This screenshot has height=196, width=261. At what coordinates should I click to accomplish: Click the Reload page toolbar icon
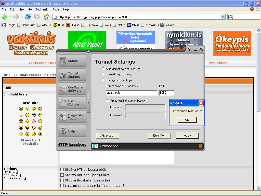28,17
